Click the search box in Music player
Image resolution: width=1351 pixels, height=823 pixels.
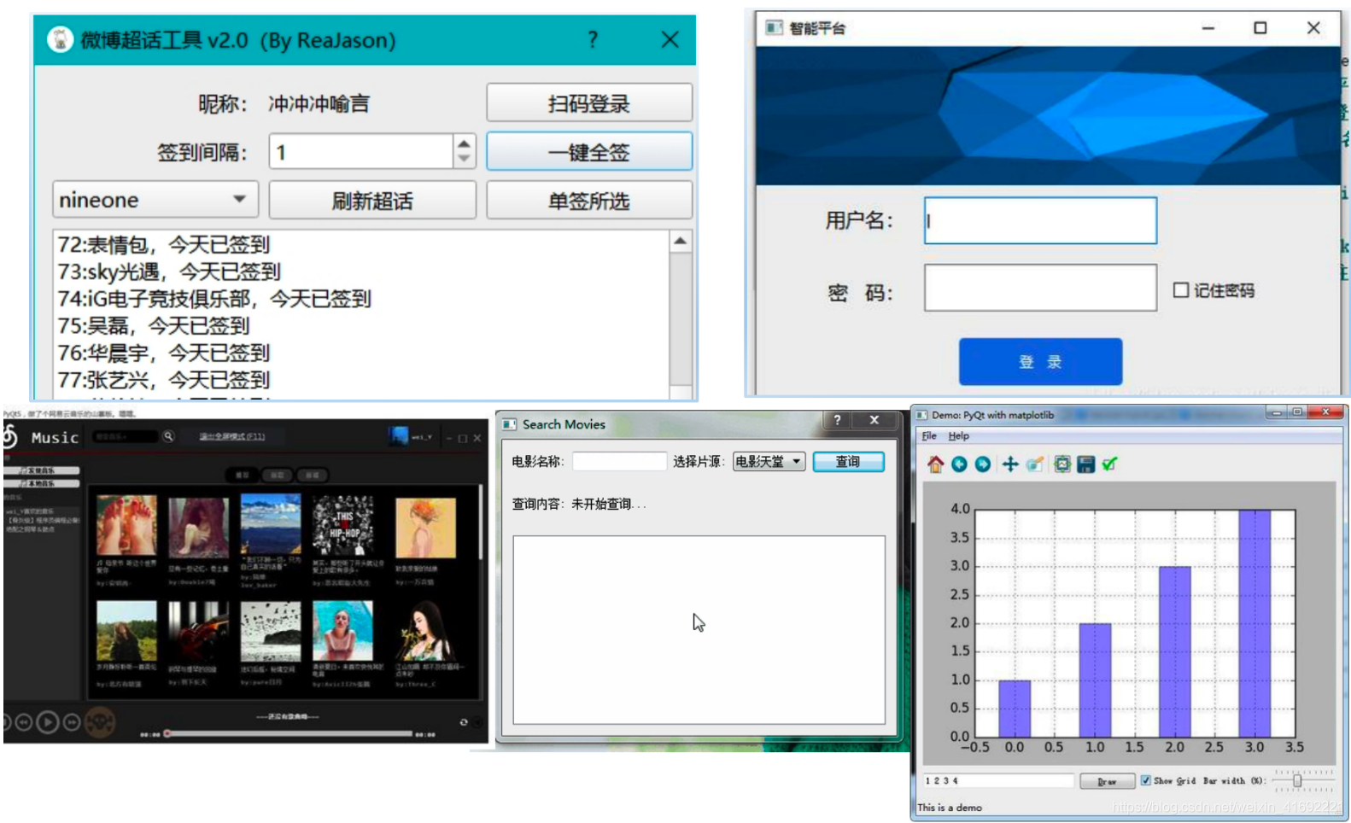(x=126, y=436)
